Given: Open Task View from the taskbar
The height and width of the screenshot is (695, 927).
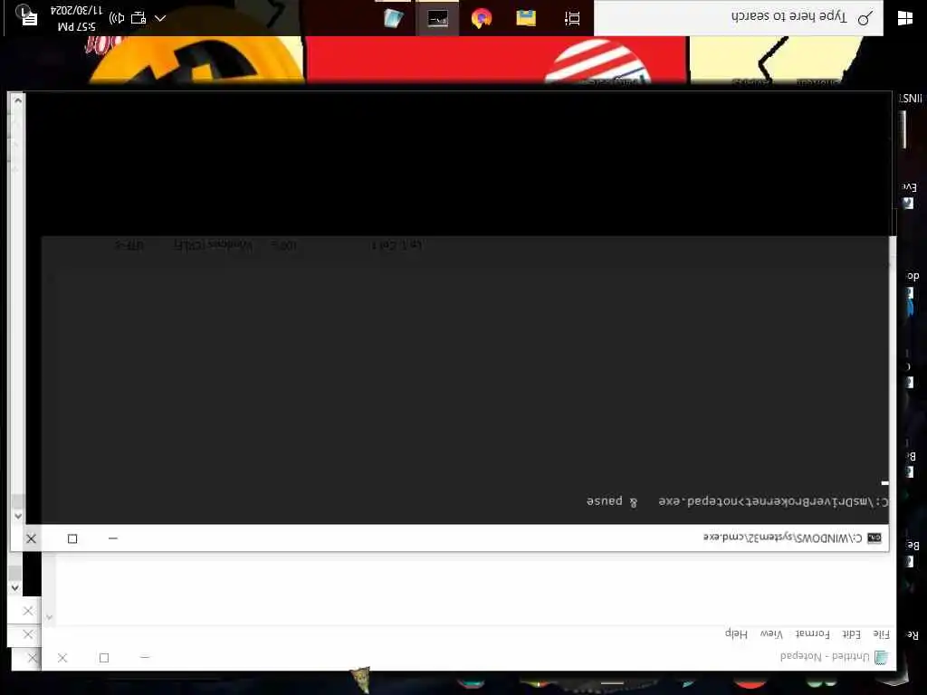Looking at the screenshot, I should 572,18.
